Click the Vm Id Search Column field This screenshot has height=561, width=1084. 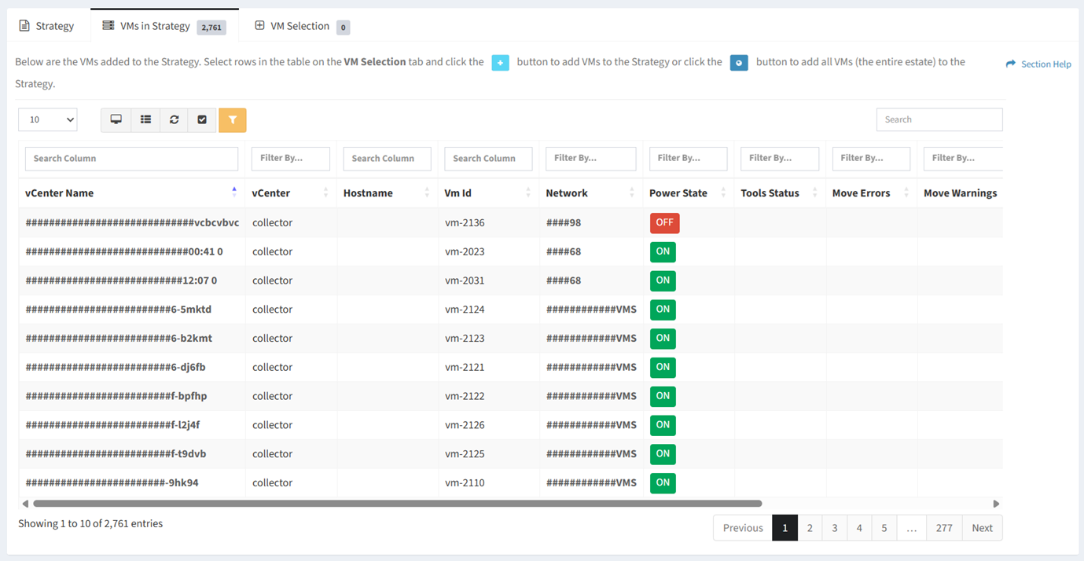(488, 158)
